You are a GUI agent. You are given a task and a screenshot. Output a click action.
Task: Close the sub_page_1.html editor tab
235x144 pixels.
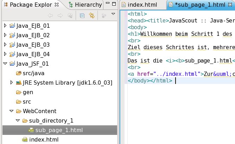tap(229, 5)
